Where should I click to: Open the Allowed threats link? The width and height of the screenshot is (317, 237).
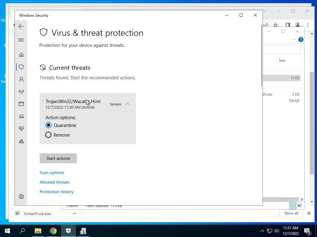pos(54,182)
